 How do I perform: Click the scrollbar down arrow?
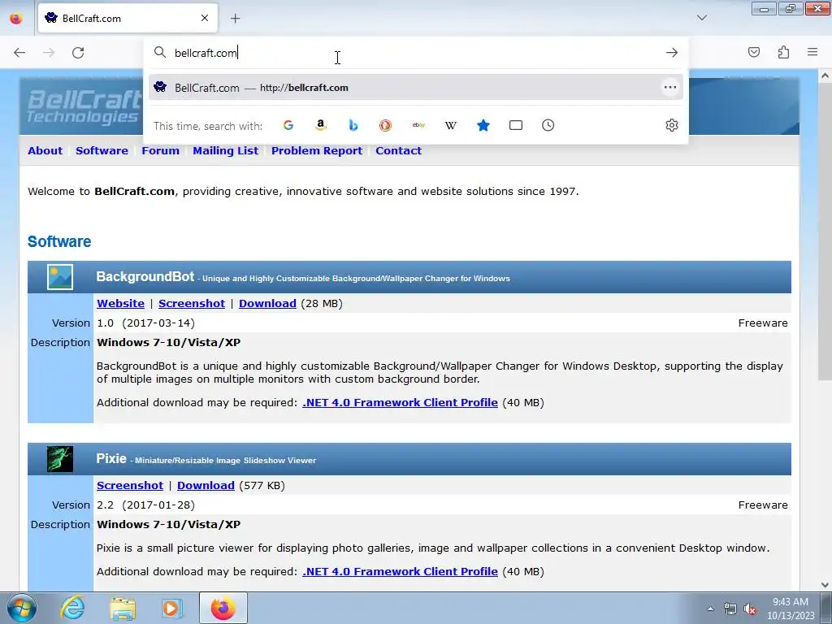(825, 585)
